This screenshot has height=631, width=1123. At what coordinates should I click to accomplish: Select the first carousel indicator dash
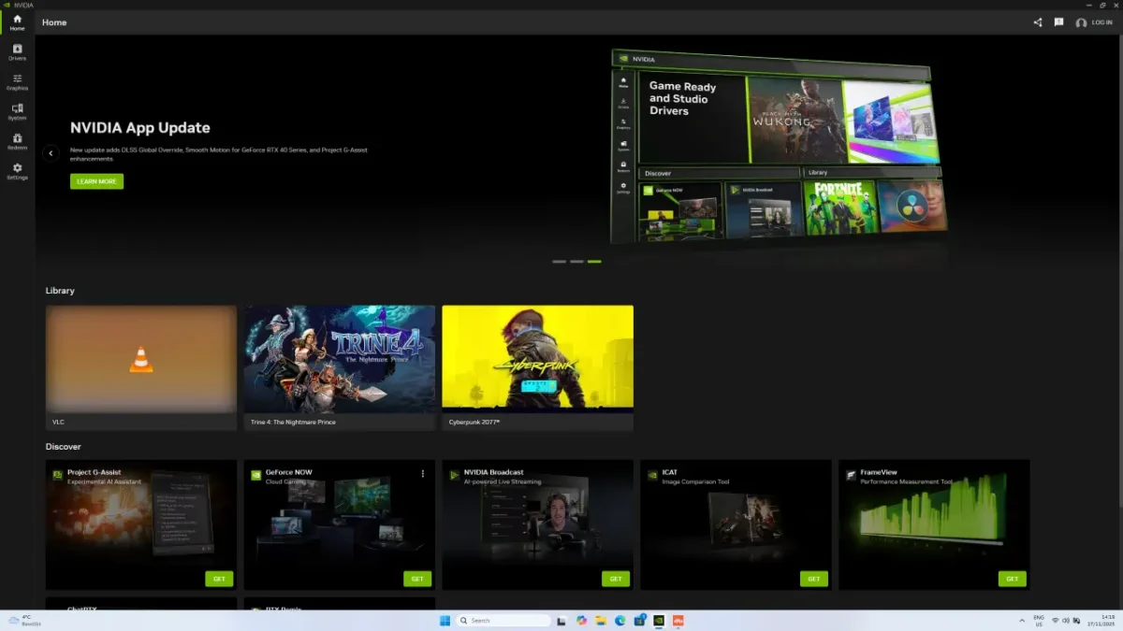click(x=559, y=262)
